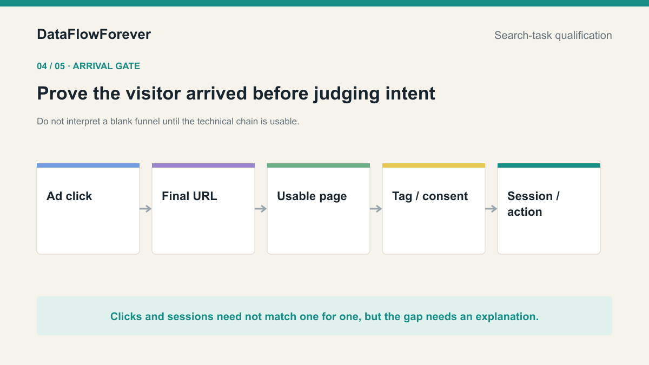The image size is (649, 365).
Task: Click the slide title about proving visitor arrived
Action: pos(236,94)
